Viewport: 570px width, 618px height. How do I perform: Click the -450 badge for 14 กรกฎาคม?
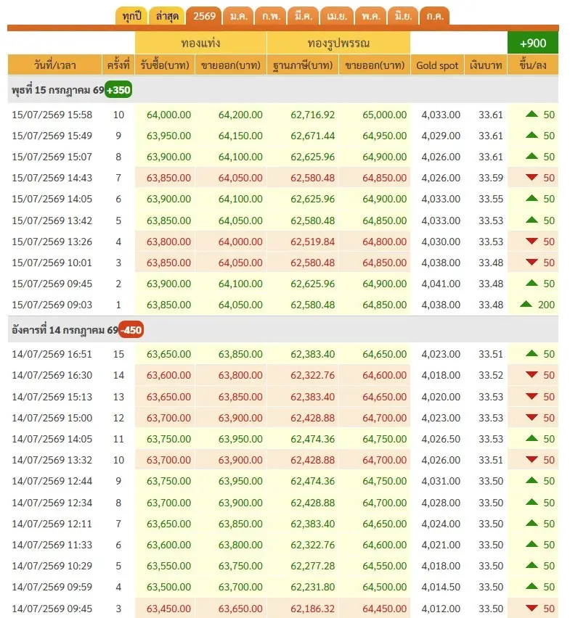(131, 330)
